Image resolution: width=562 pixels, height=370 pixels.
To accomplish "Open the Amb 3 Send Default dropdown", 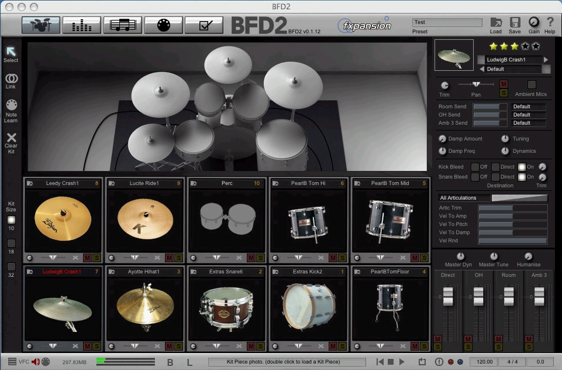I will (x=529, y=123).
